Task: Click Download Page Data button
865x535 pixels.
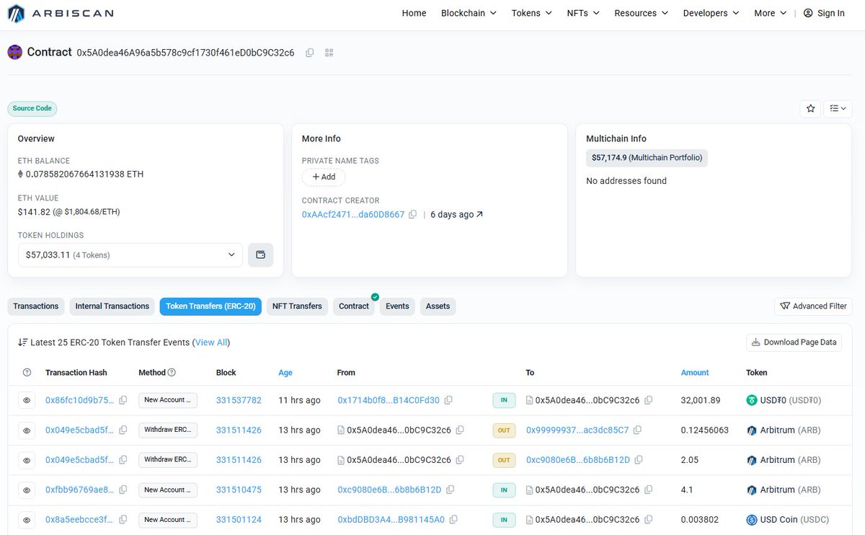Action: pos(794,342)
